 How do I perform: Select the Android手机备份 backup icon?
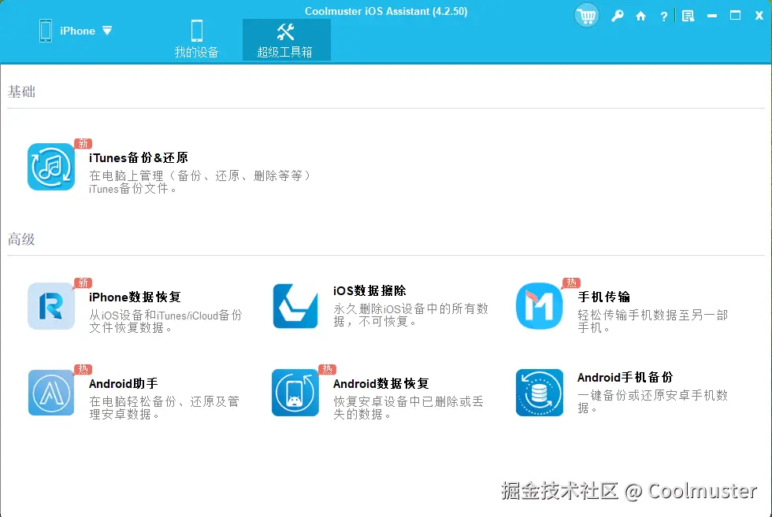[x=539, y=393]
